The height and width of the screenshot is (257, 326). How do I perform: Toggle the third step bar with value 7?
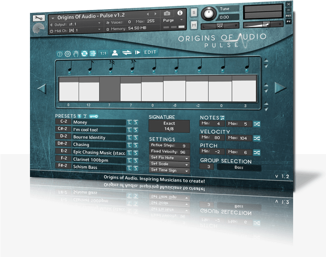point(109,89)
